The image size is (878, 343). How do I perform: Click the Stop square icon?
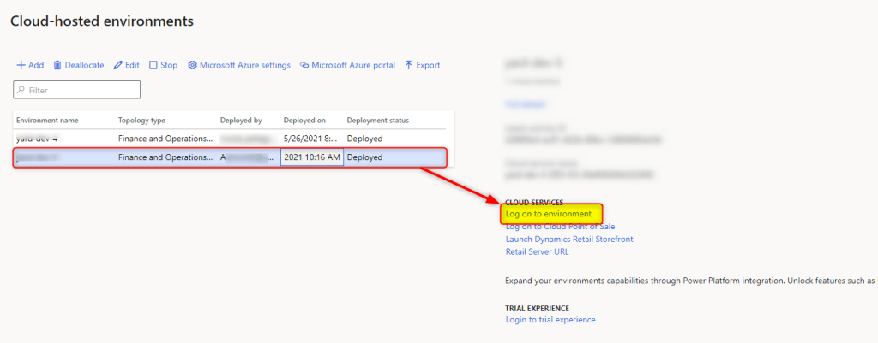tap(153, 65)
